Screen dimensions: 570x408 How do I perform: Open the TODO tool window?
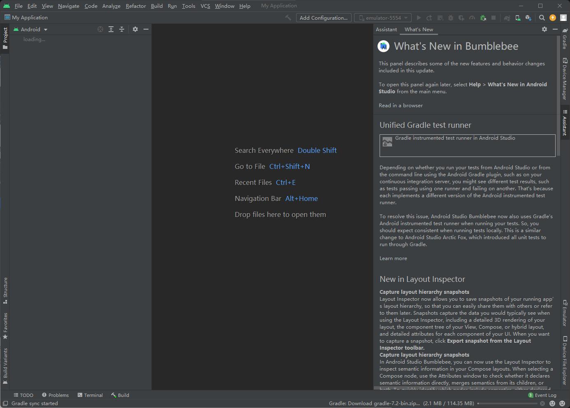click(23, 395)
